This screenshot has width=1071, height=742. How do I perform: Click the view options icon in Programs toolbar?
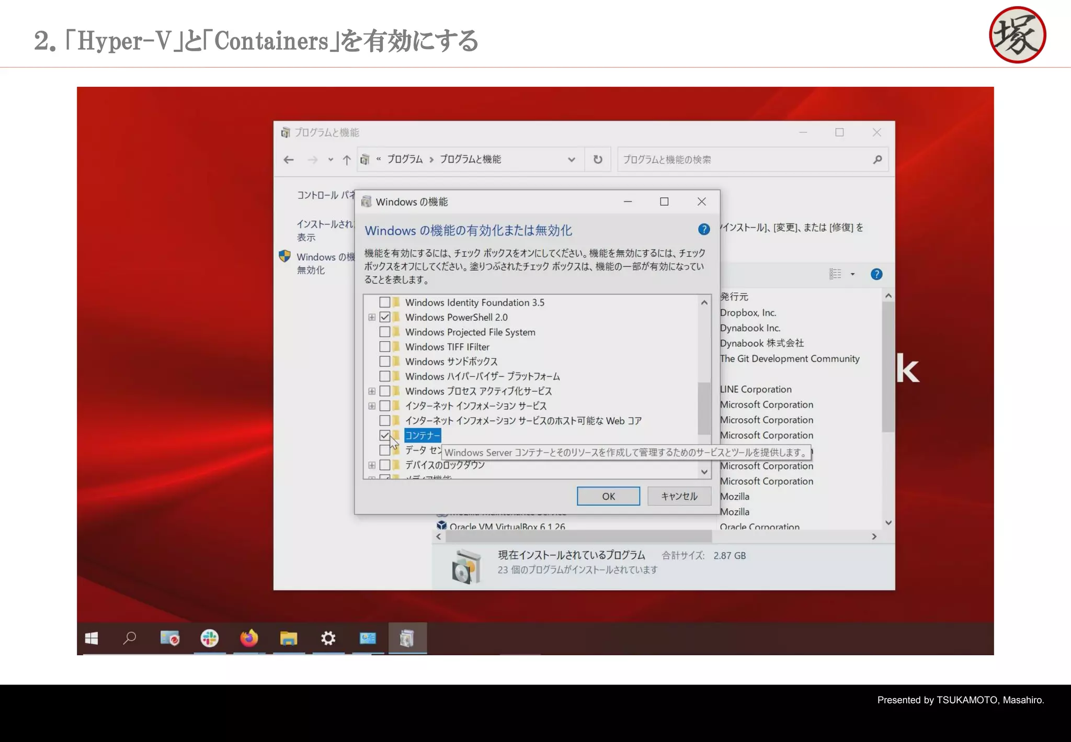point(835,274)
